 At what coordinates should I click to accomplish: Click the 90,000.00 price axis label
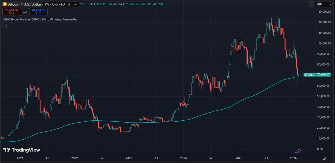coord(324,54)
